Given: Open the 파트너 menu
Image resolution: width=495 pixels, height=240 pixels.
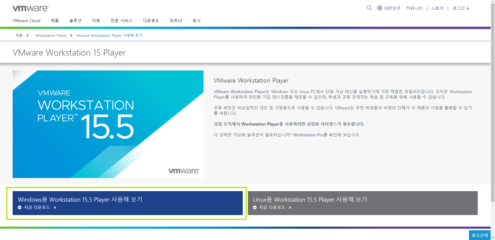Looking at the screenshot, I should [176, 21].
